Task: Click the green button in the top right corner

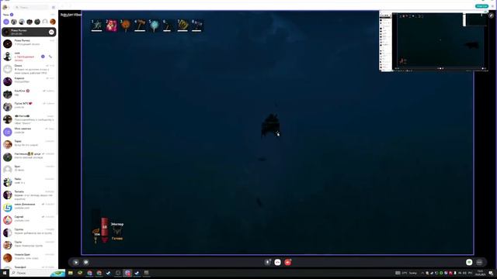Action: pyautogui.click(x=481, y=6)
